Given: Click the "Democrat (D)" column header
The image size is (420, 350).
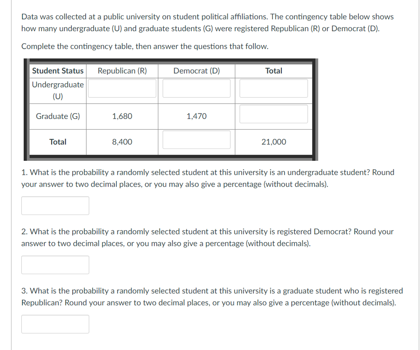Looking at the screenshot, I should 196,71.
